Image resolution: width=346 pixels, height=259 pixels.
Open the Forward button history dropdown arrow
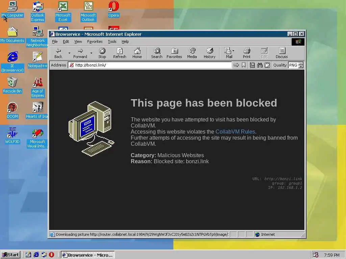(91, 53)
